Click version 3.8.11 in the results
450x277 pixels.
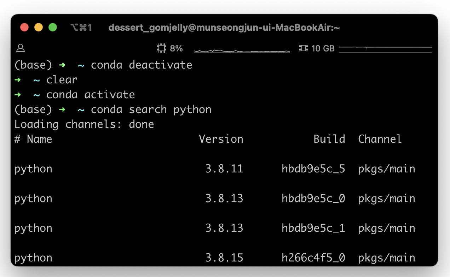click(x=224, y=169)
